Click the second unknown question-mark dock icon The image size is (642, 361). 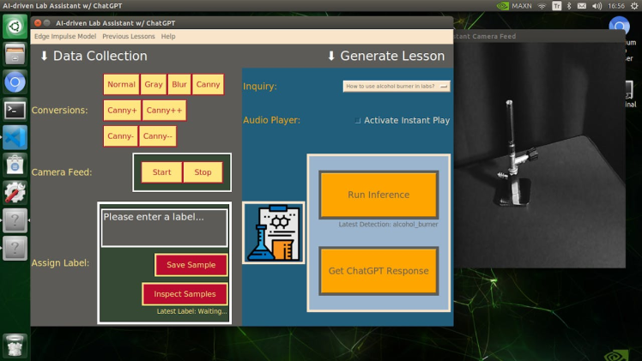point(15,248)
